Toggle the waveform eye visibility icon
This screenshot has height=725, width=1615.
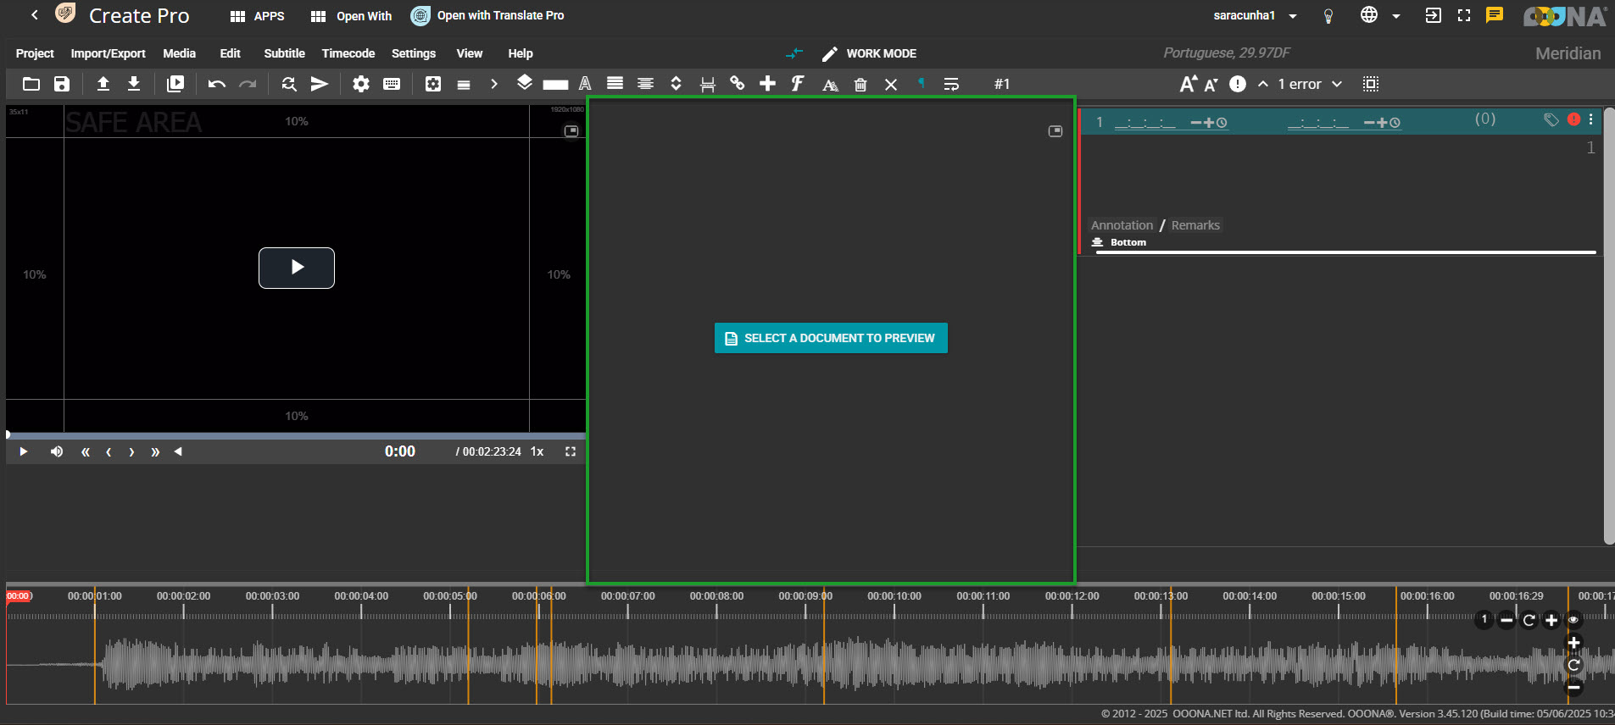point(1573,620)
